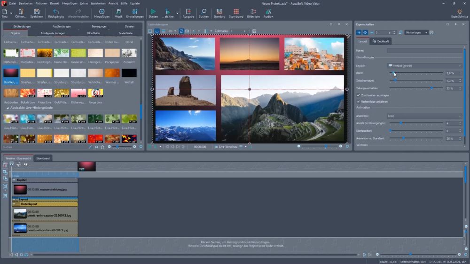
Task: Open the Layout dropdown showing Vertikal (geteilt)
Action: pyautogui.click(x=424, y=66)
